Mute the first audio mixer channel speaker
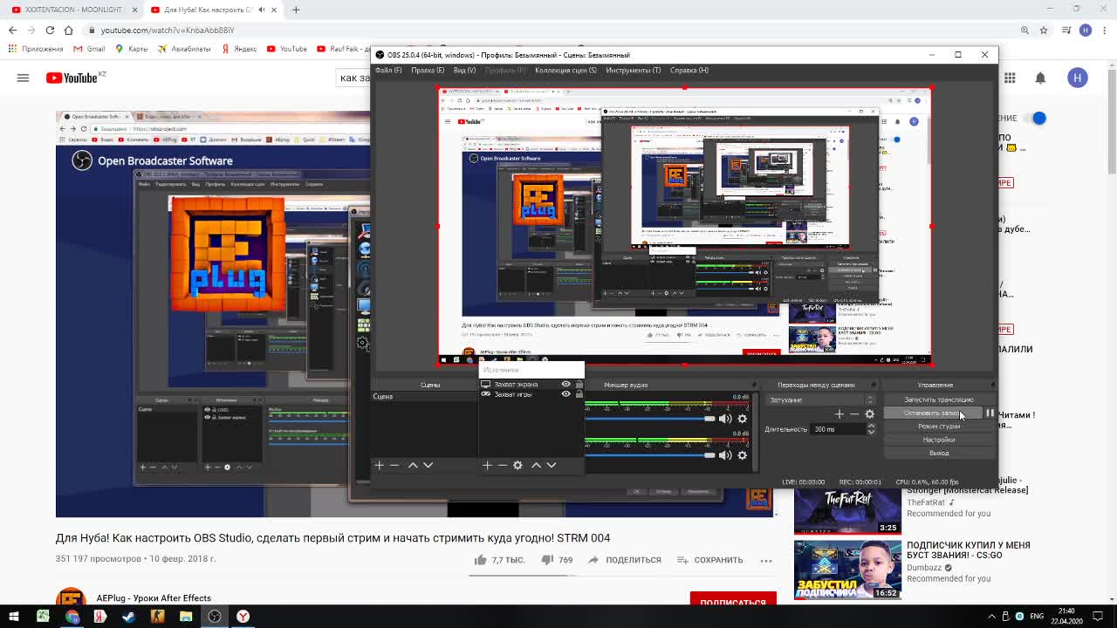Viewport: 1117px width, 628px height. tap(725, 419)
